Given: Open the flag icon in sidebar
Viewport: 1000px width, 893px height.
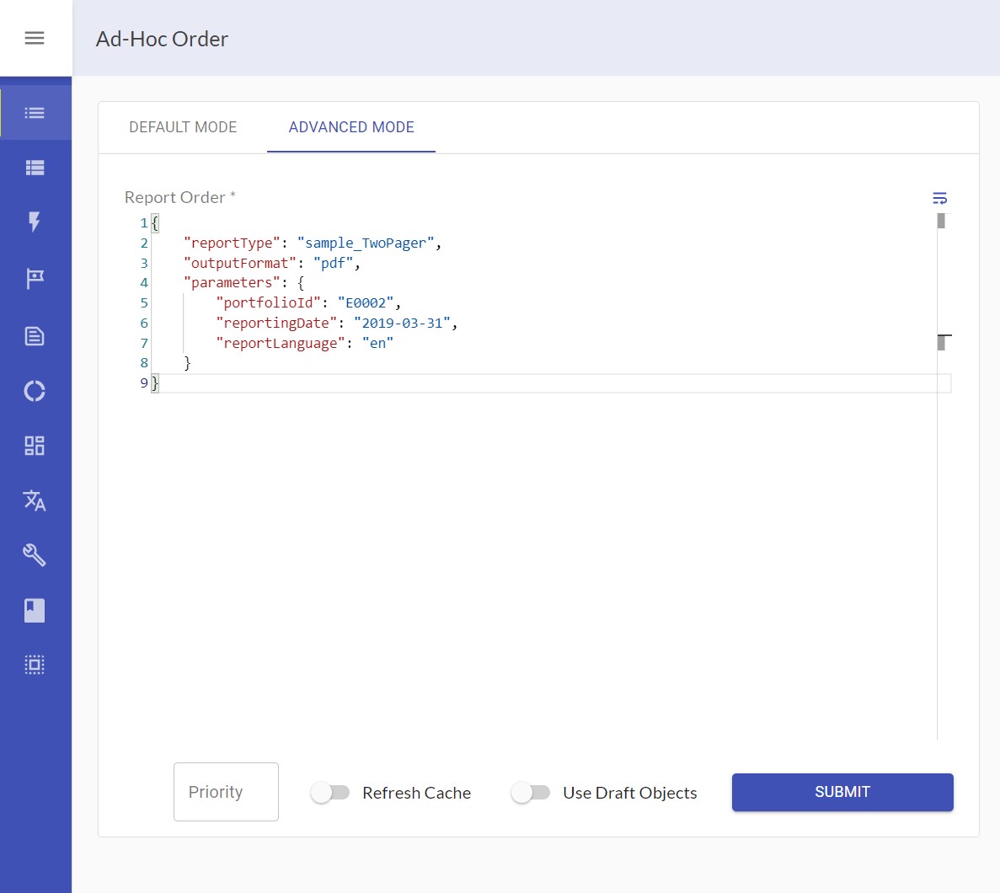Looking at the screenshot, I should coord(35,278).
